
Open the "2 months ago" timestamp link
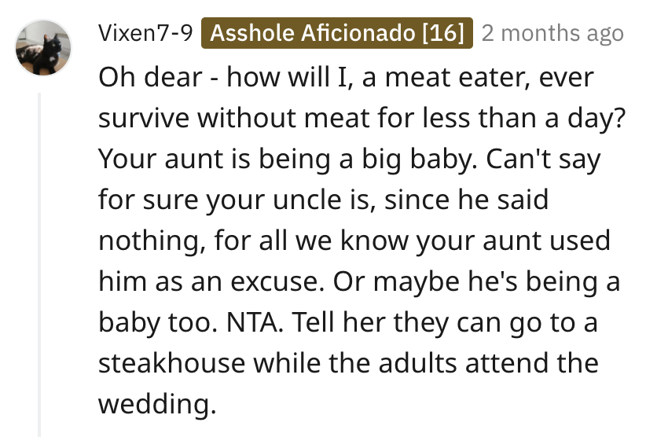click(552, 33)
